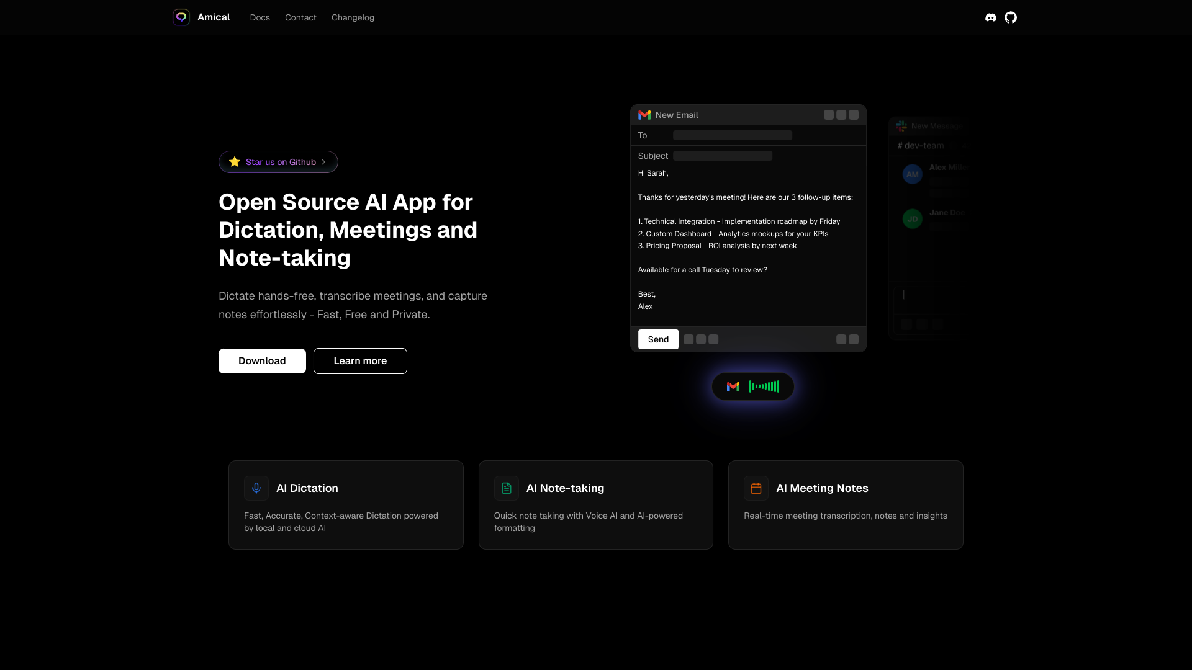
Task: Click the calendar icon on AI Meeting Notes card
Action: (756, 488)
